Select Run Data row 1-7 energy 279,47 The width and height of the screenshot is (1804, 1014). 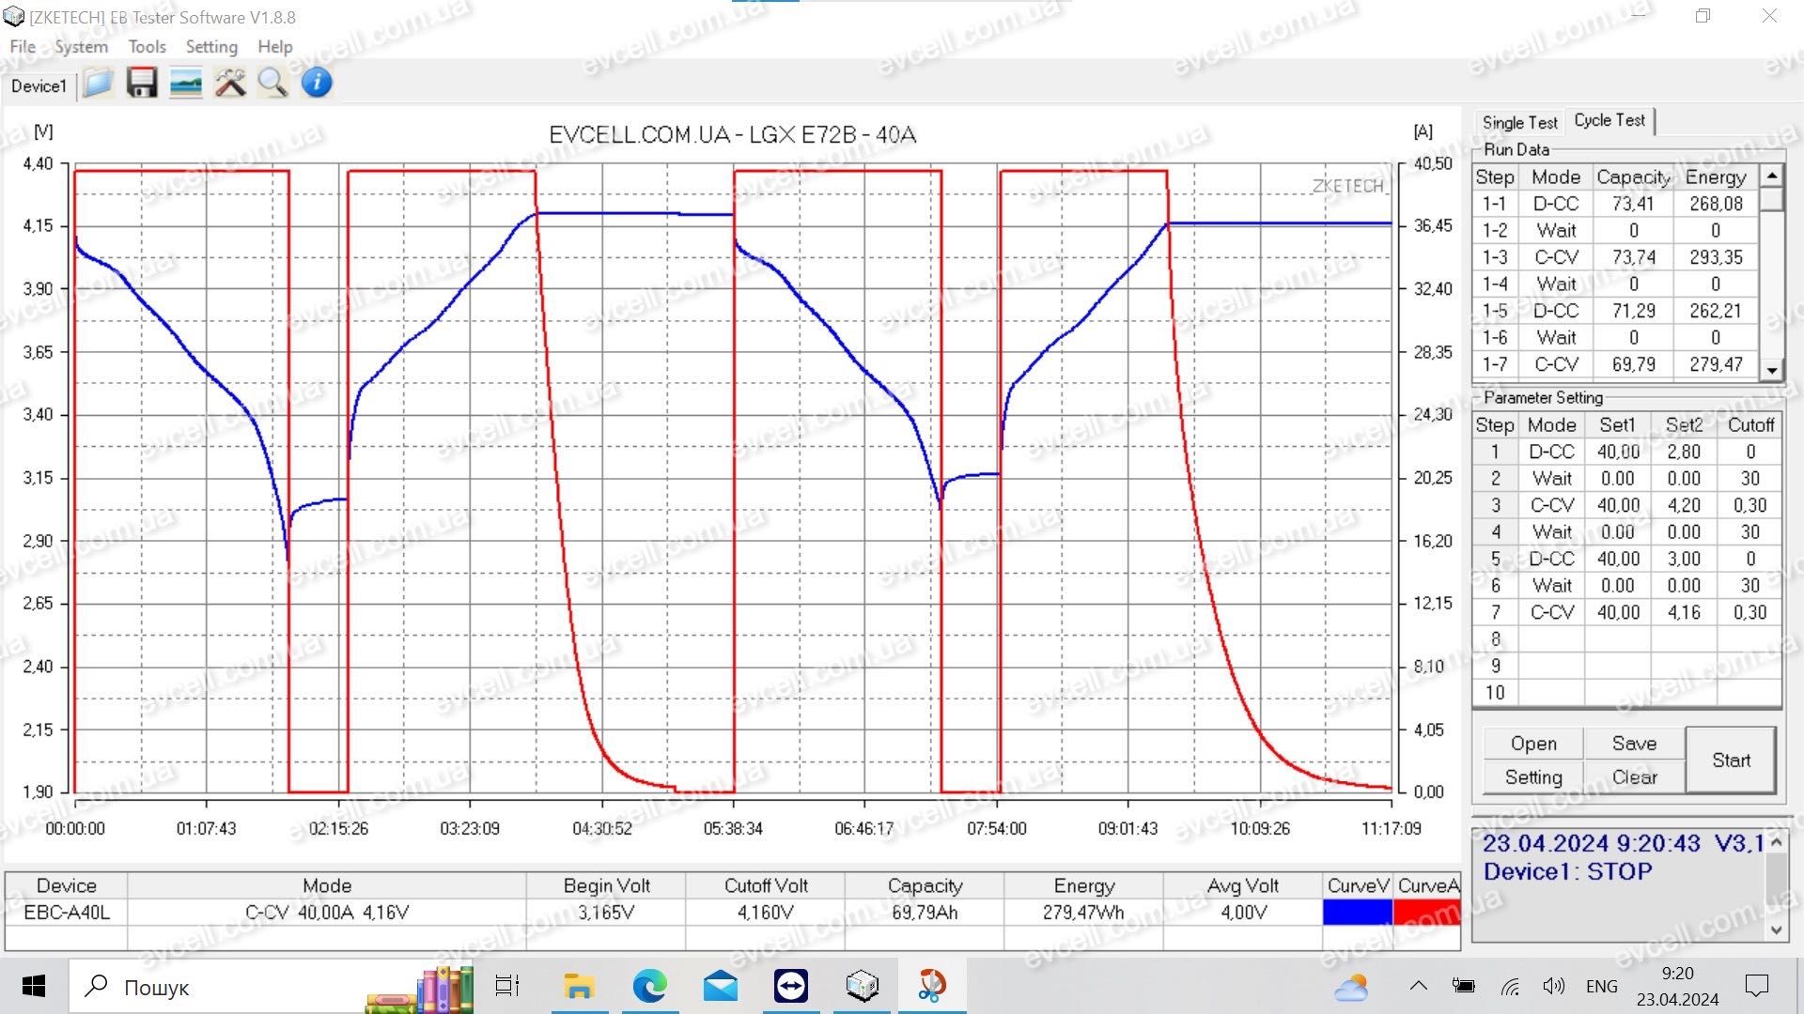1716,364
